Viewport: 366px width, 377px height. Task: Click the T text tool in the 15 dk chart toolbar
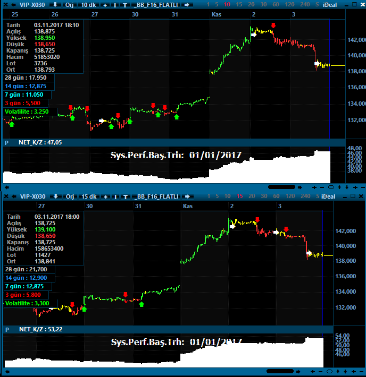[x=126, y=196]
